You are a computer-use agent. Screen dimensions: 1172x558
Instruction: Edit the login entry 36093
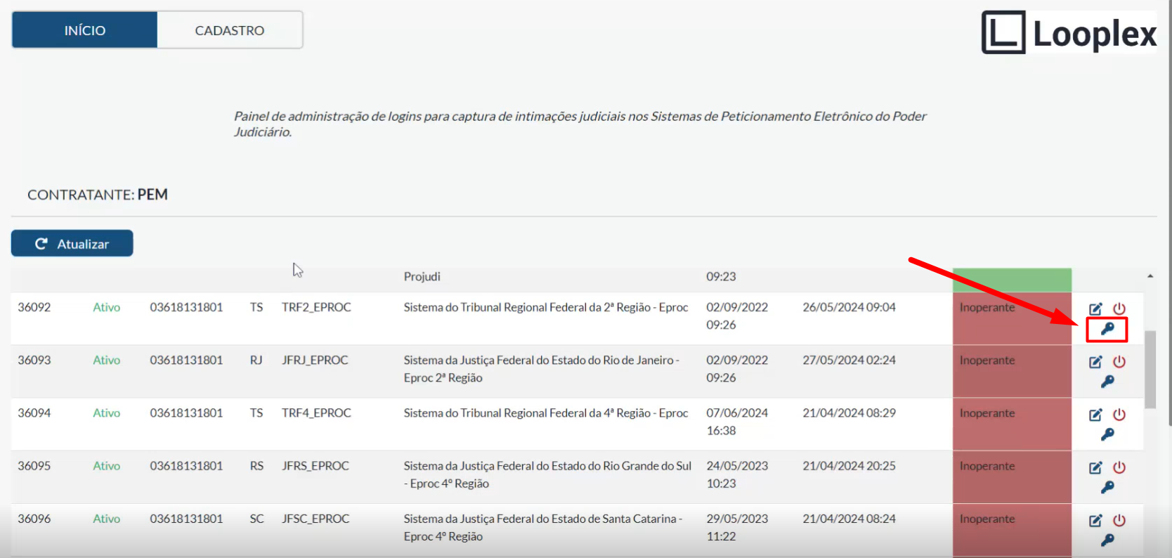[1095, 362]
